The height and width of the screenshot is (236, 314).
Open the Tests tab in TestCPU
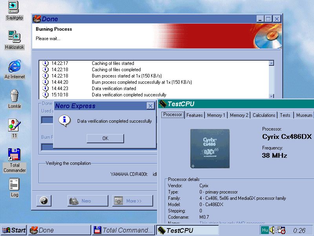click(x=285, y=115)
